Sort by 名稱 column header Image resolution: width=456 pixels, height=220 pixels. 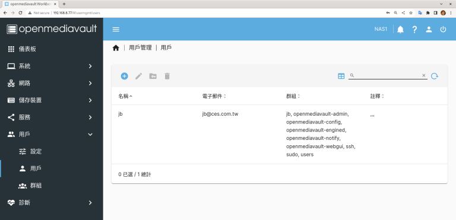point(125,96)
